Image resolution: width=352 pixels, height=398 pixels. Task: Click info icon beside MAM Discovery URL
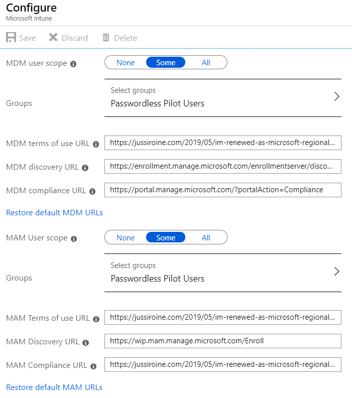(x=86, y=342)
